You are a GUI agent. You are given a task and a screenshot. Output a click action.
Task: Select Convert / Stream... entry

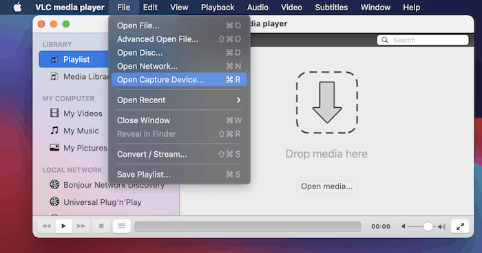point(179,154)
